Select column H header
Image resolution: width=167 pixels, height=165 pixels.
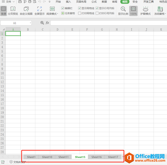pos(117,30)
